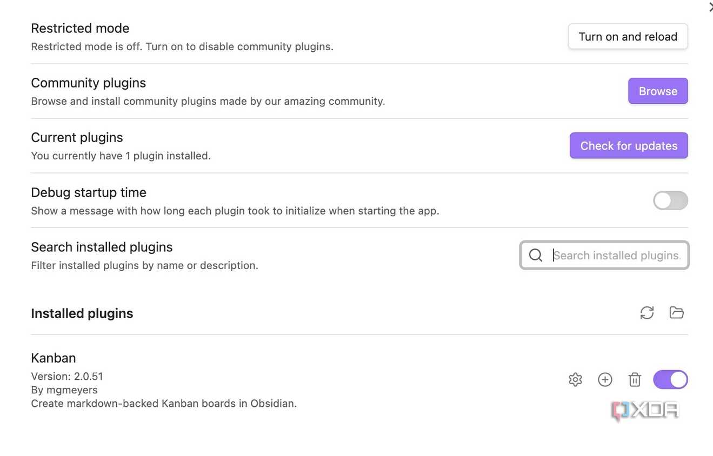Click the Version: 2.0.51 text
The image size is (713, 456).
(x=67, y=377)
